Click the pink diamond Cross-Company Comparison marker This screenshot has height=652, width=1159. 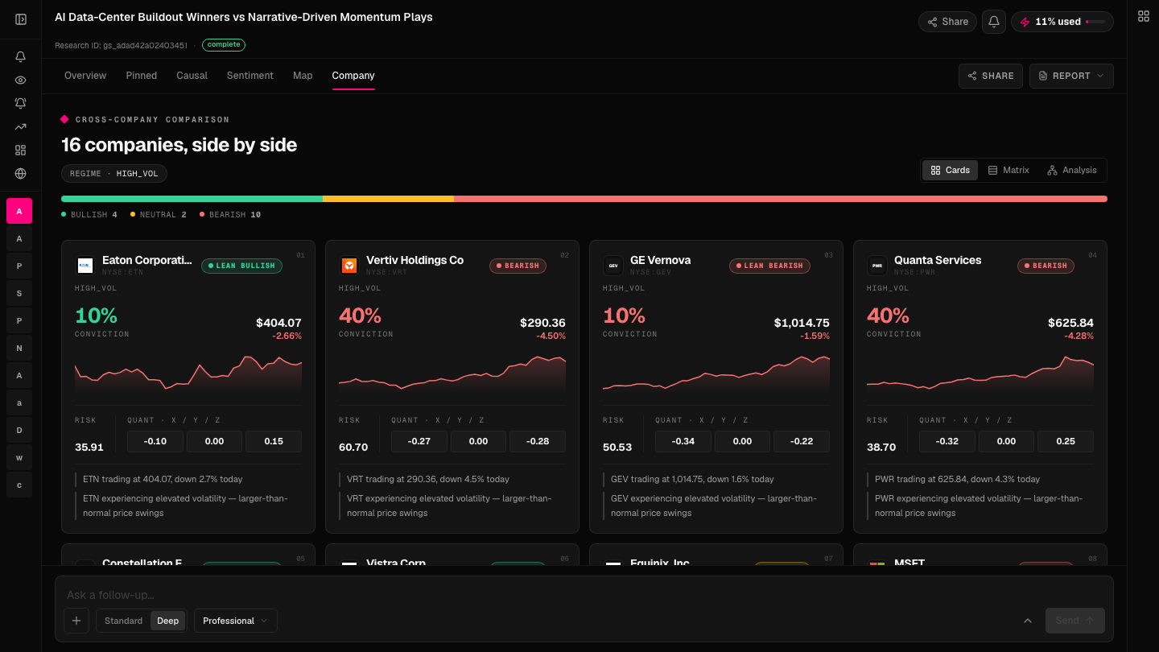coord(64,119)
